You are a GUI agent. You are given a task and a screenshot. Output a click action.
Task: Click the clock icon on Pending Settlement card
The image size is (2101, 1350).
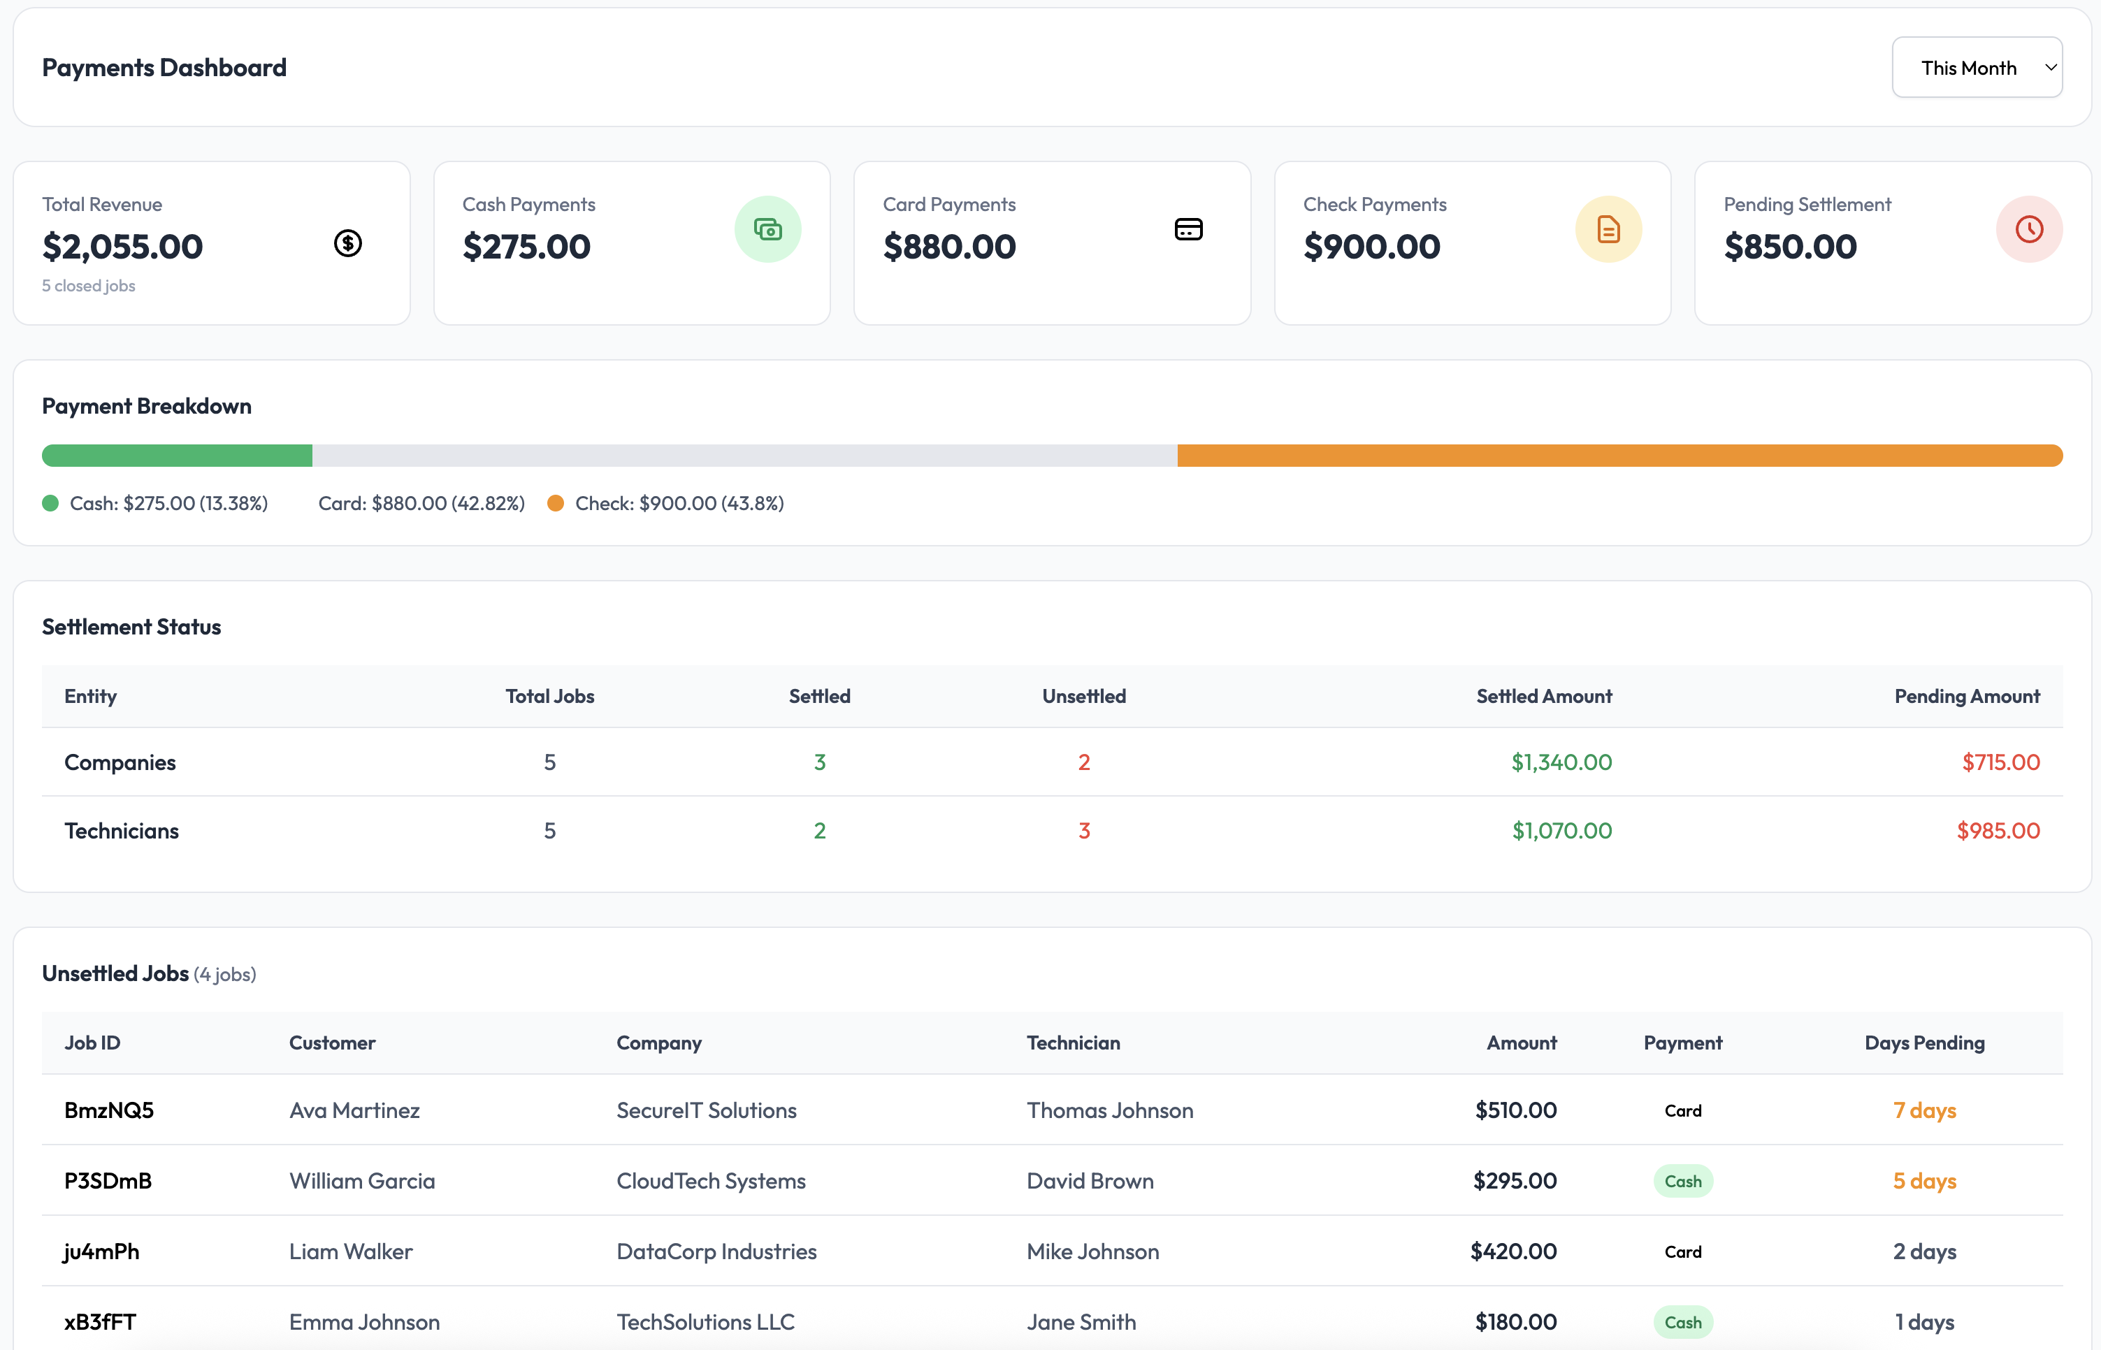tap(2028, 228)
